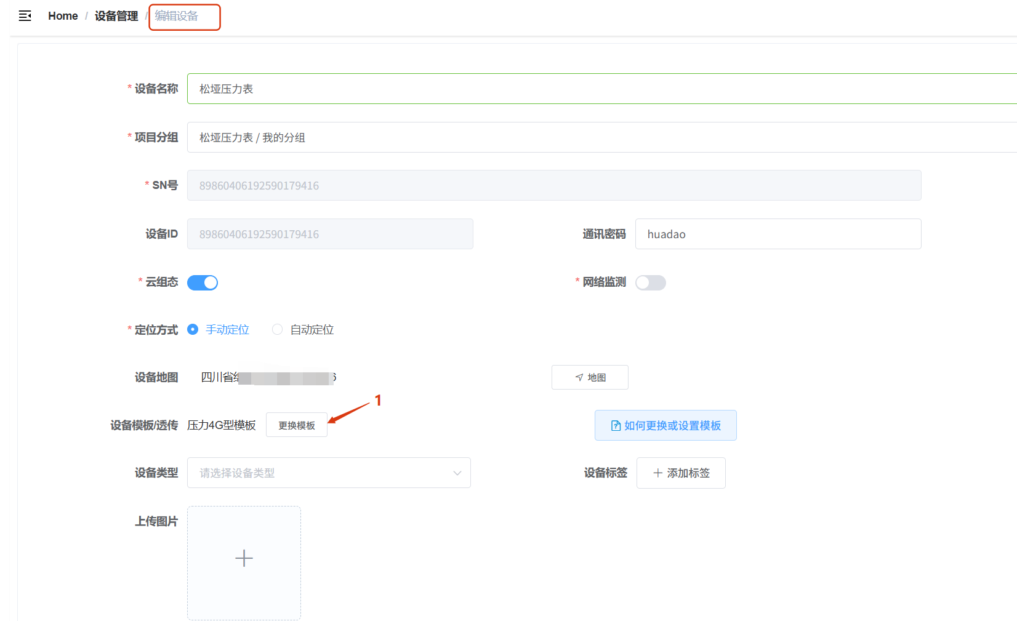Click the 编辑设备 breadcrumb text

coord(177,16)
